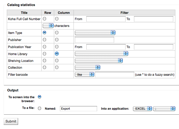The image size is (179, 129).
Task: Select Column radio for Publisher
Action: pos(57,40)
